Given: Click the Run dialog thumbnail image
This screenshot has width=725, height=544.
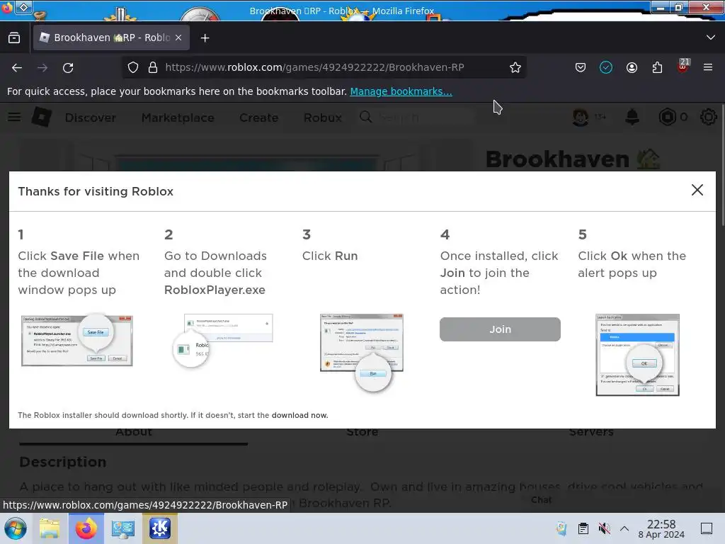Looking at the screenshot, I should [x=362, y=353].
